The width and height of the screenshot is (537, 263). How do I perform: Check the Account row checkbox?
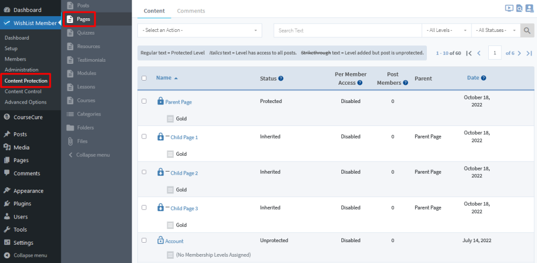(144, 240)
